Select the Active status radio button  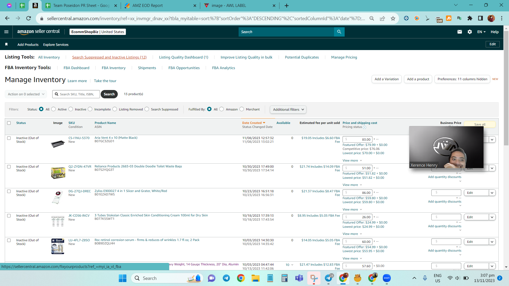54,109
